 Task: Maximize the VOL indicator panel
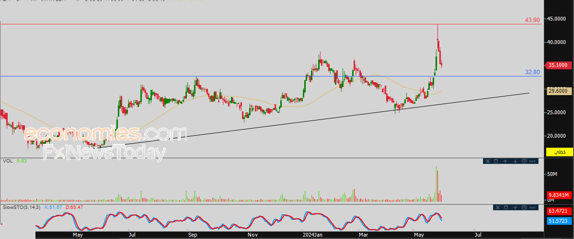tap(496, 161)
